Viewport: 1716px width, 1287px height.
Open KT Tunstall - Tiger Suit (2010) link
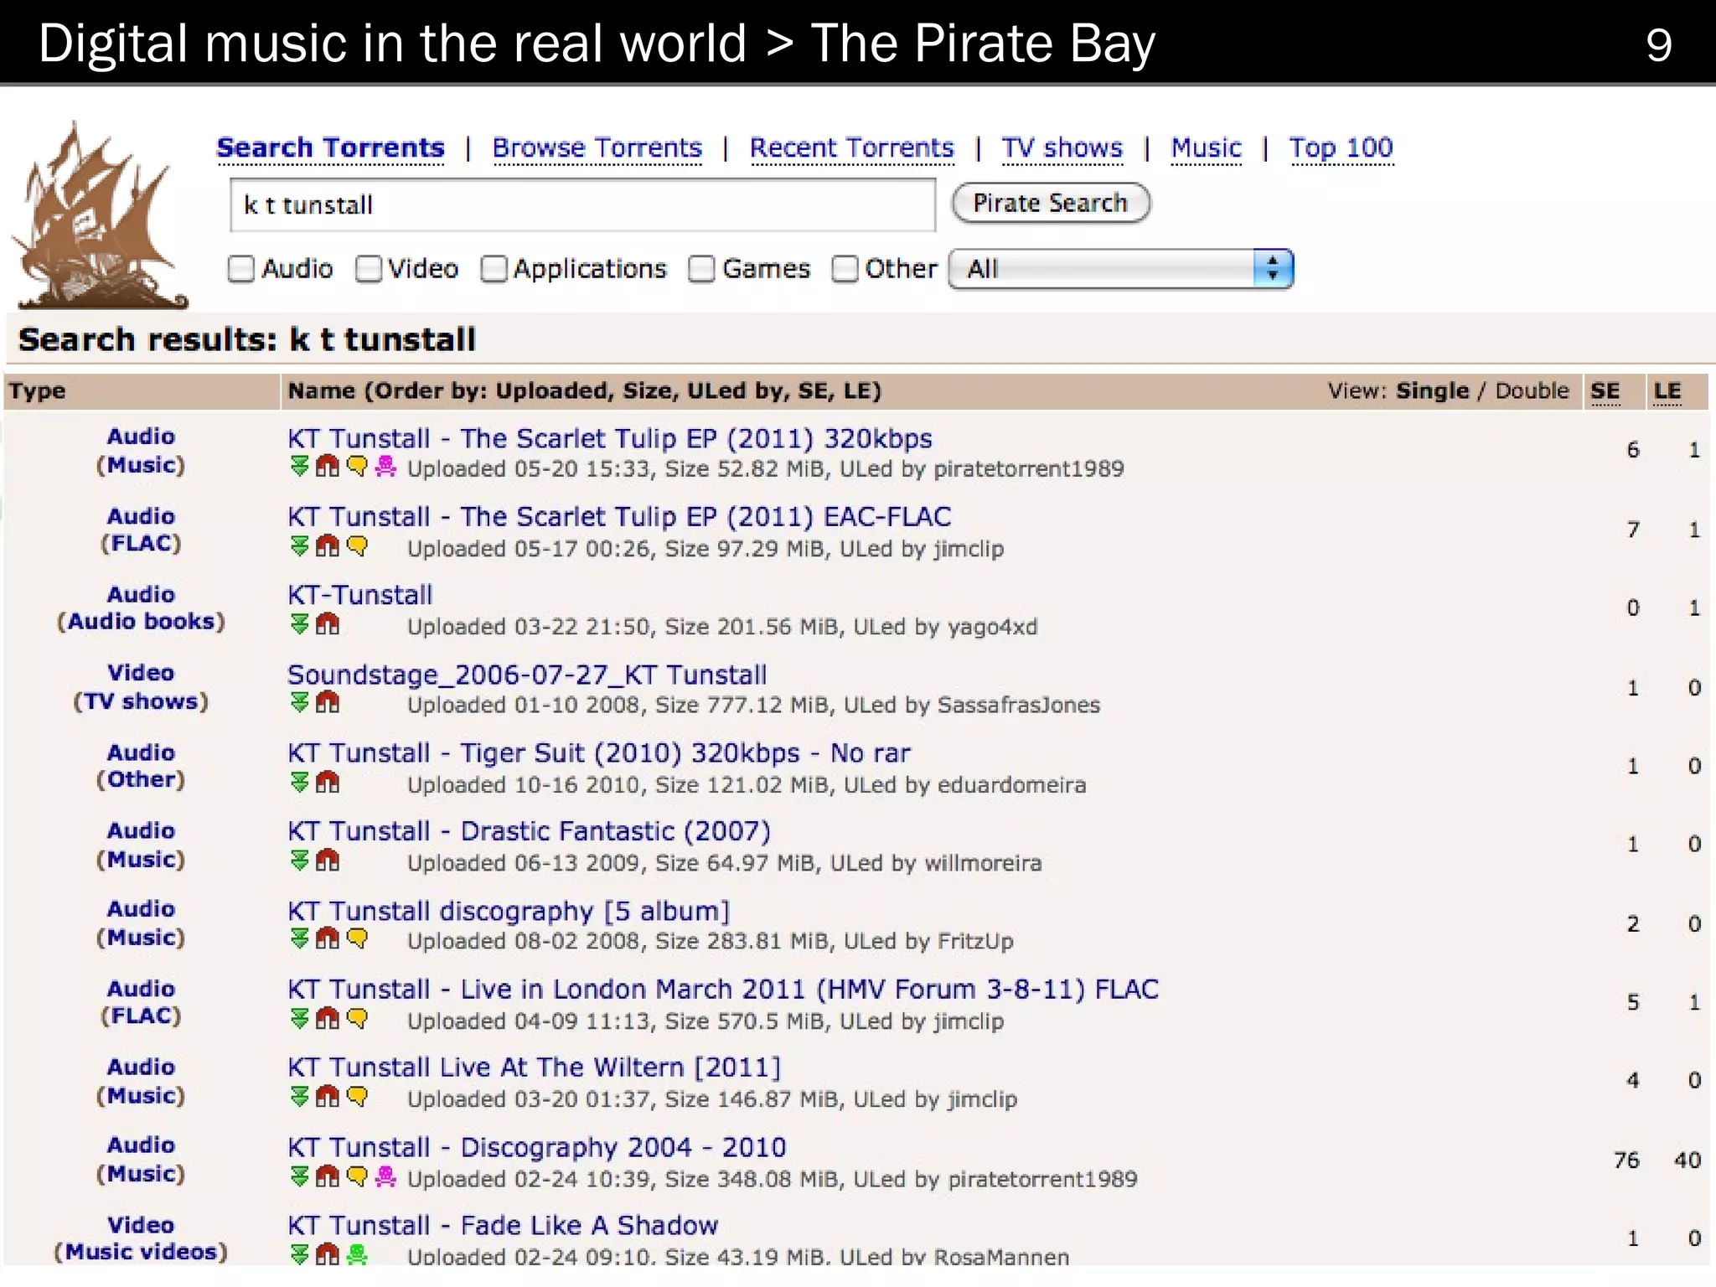click(598, 752)
